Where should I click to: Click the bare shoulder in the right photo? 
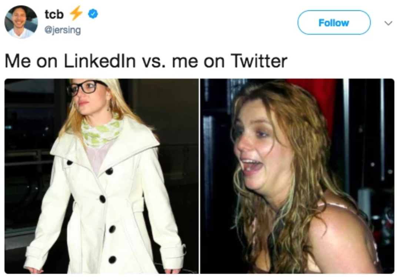339,230
